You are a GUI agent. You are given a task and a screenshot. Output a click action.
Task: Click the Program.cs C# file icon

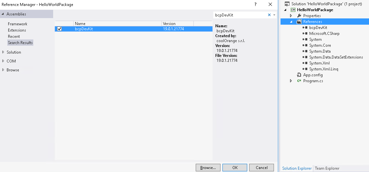[299, 81]
